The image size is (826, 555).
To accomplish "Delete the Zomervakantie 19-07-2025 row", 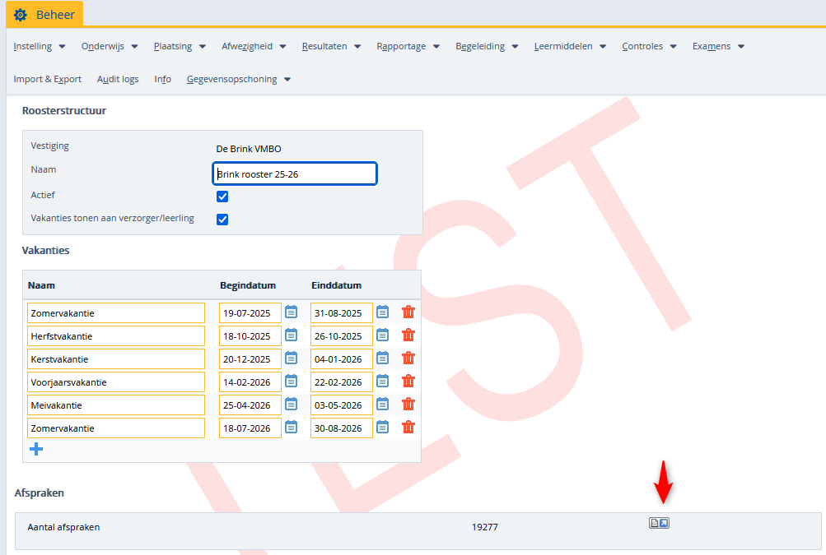I will 408,312.
